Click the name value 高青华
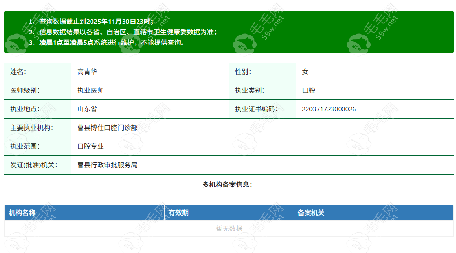Viewport: 456px width, 253px height. (x=87, y=72)
